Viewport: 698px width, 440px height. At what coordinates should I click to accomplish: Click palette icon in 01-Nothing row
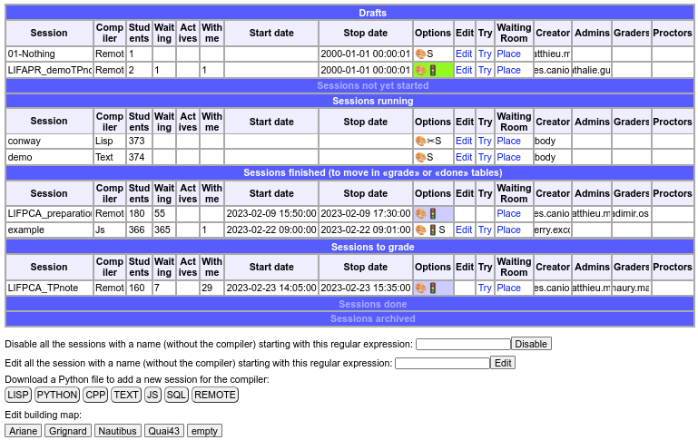click(x=420, y=54)
